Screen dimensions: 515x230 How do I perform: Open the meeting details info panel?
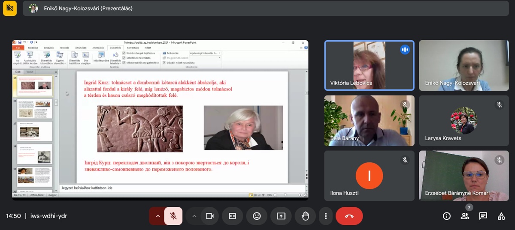click(x=446, y=216)
